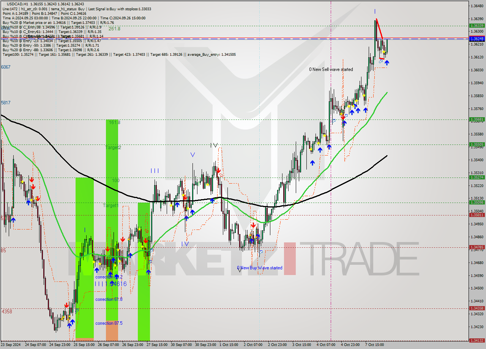Screen dimensions: 486x349
Task: Click the Target2 label on green column
Action: click(x=113, y=148)
